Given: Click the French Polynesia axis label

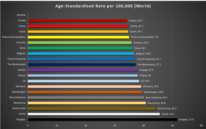Looking at the screenshot, I should (x=17, y=59).
